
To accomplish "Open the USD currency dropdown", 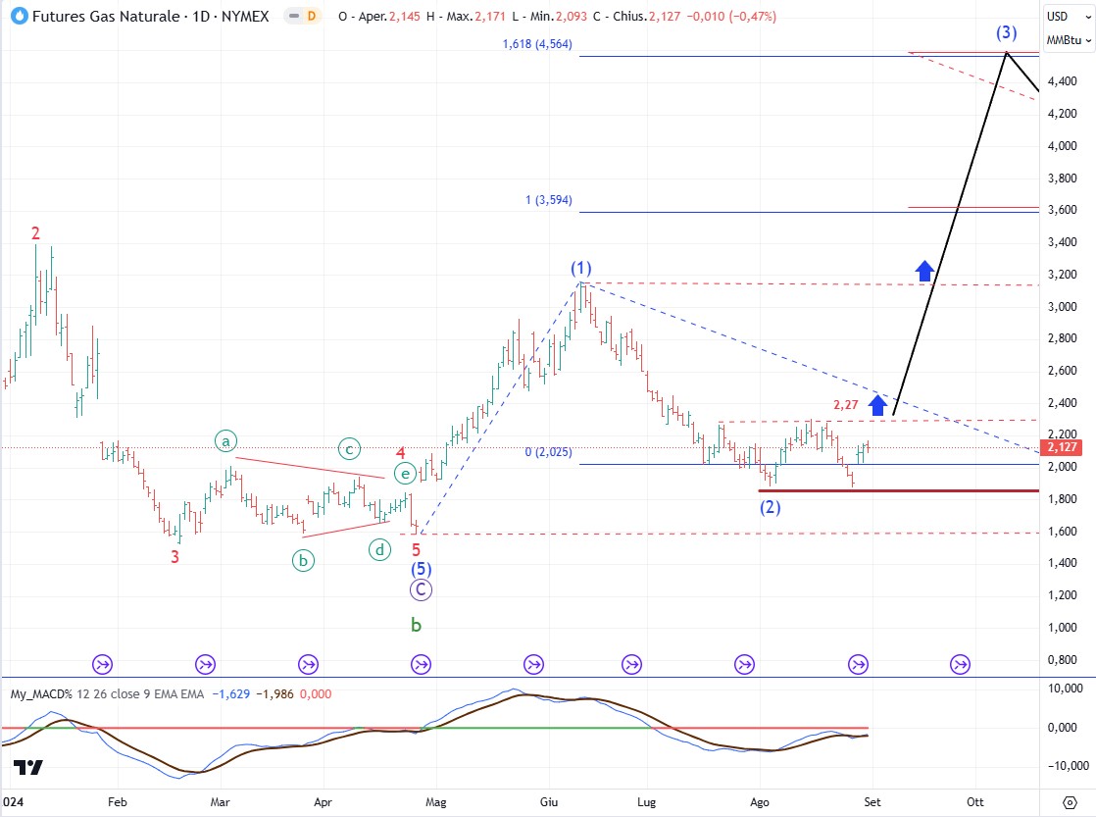I will pos(1058,17).
